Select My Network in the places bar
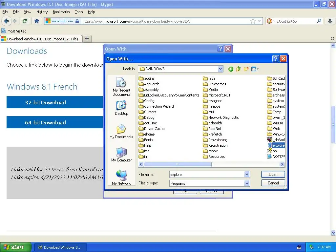 [x=121, y=178]
